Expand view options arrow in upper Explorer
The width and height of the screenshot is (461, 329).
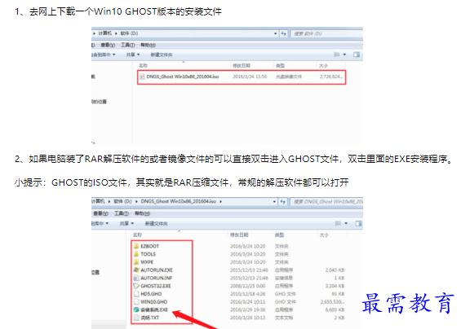tap(344, 55)
